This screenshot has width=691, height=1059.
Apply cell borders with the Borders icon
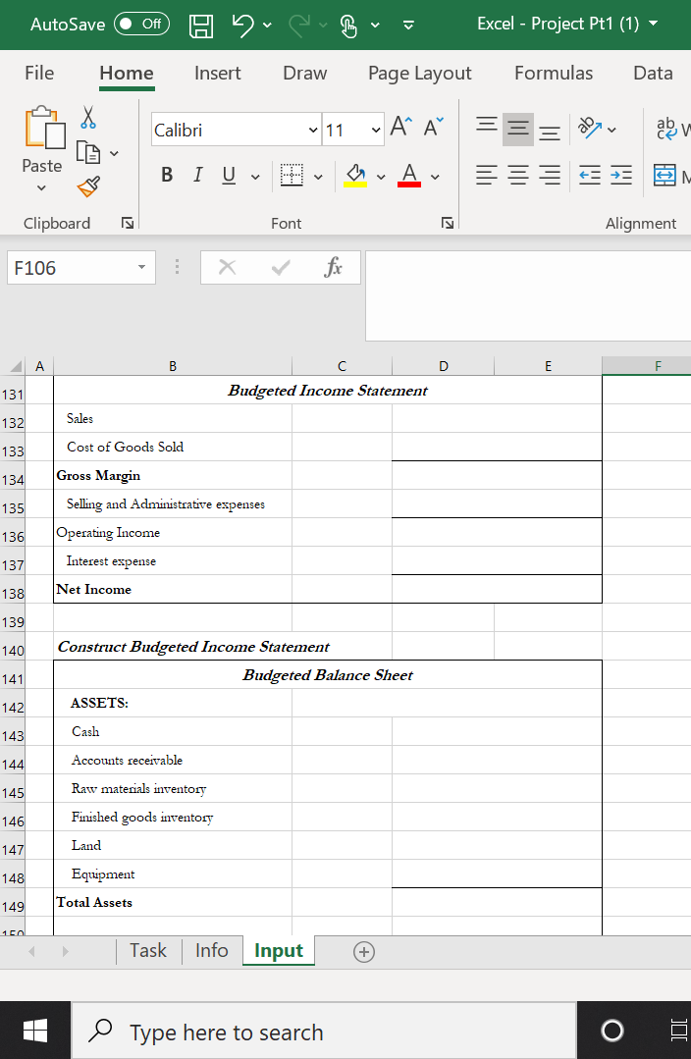click(292, 176)
